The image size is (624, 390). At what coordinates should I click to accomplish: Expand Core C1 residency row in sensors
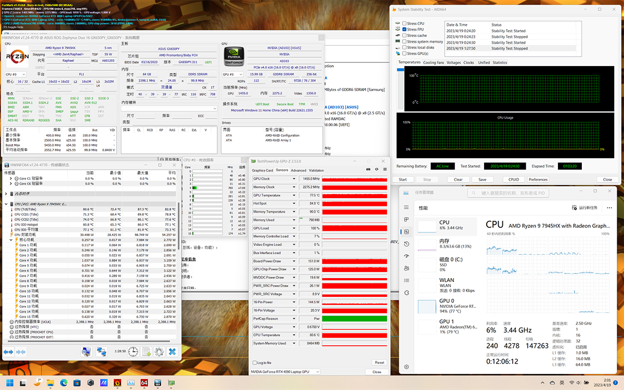(x=11, y=178)
